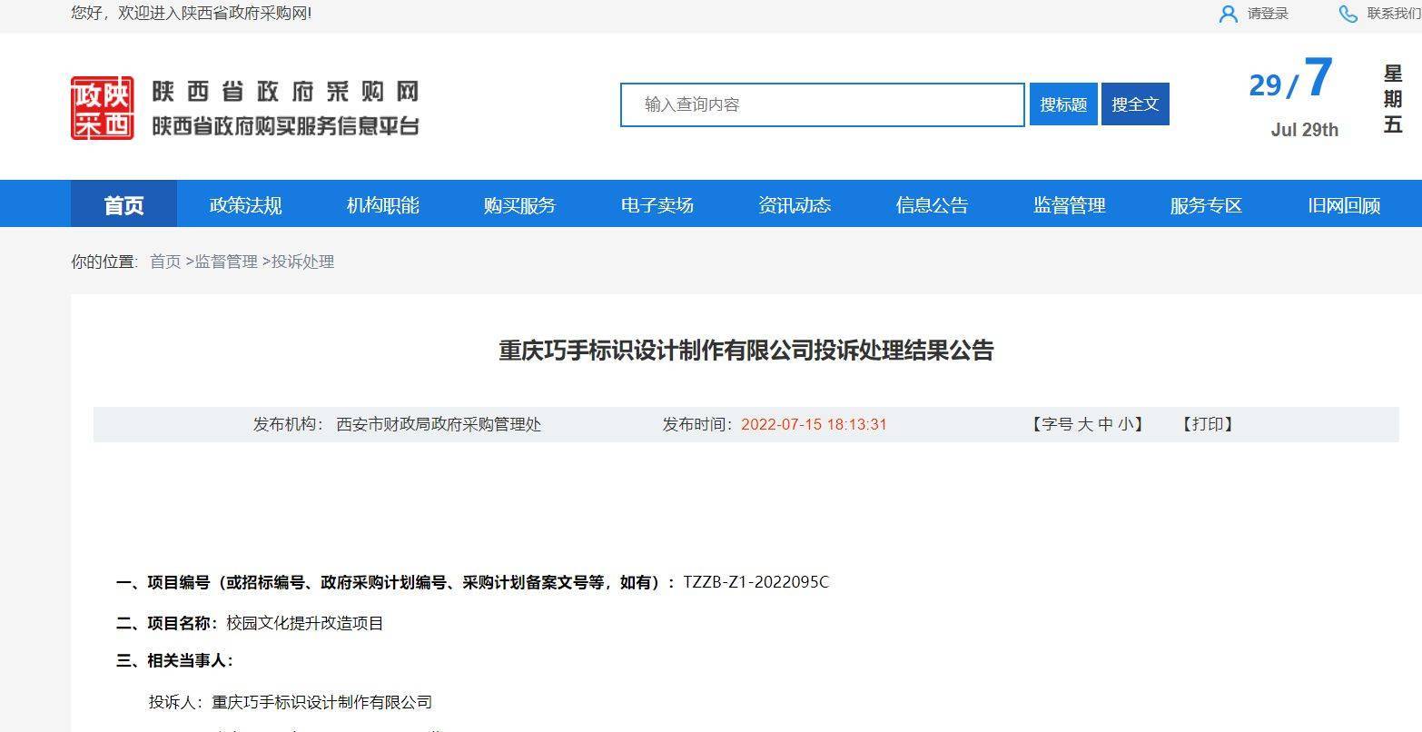Open the 政策法规 menu item
Screen dimensions: 1422x732
(x=245, y=205)
